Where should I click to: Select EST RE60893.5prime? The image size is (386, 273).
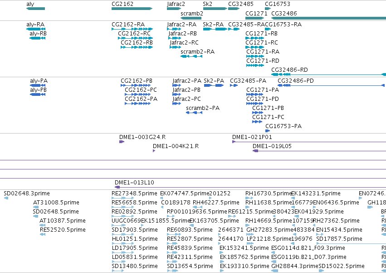190,230
